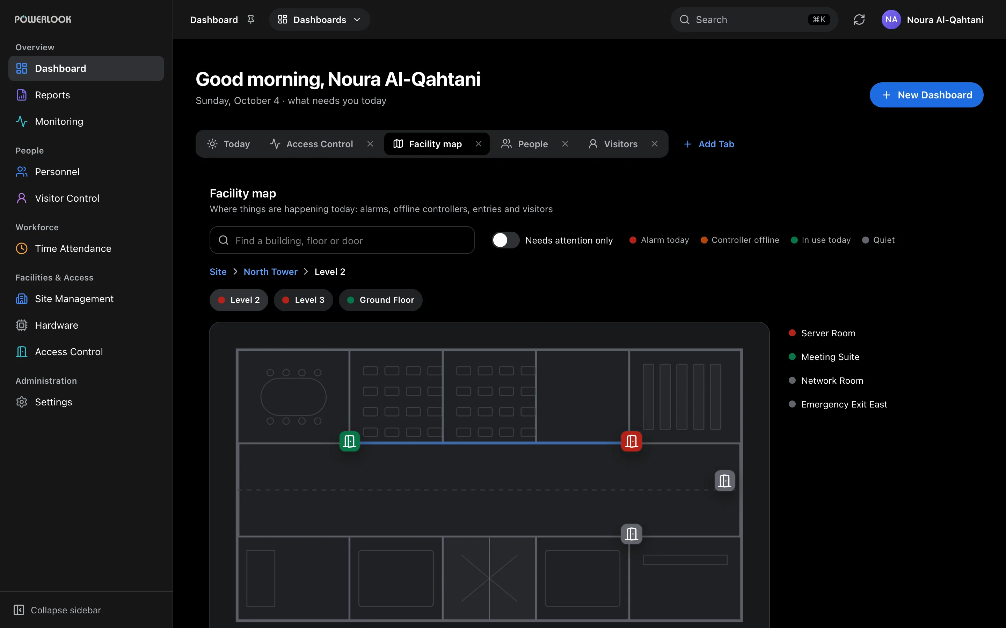Click the Reports document icon
Screen dimensions: 1006x628
(x=22, y=95)
